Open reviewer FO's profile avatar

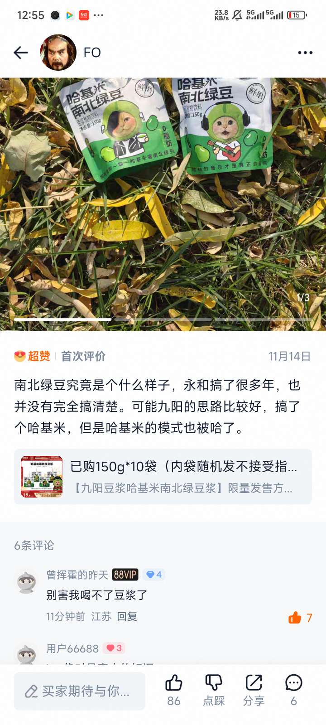(x=58, y=53)
